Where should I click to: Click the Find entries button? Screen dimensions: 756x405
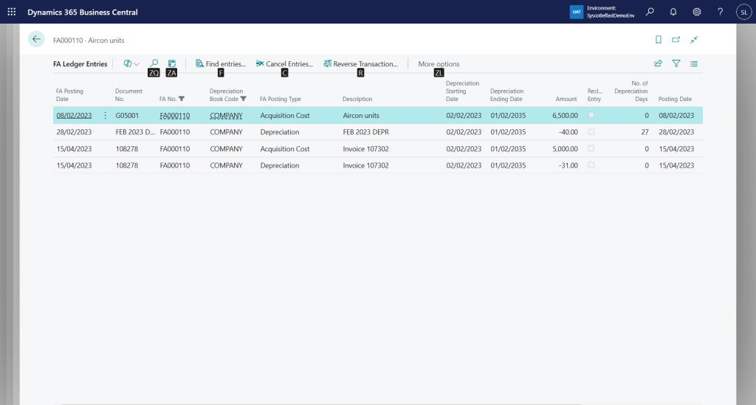coord(220,64)
